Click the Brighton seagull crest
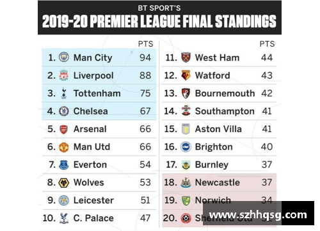 [x=186, y=147]
